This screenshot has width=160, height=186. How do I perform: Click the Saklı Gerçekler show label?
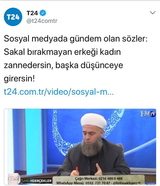coord(37,181)
